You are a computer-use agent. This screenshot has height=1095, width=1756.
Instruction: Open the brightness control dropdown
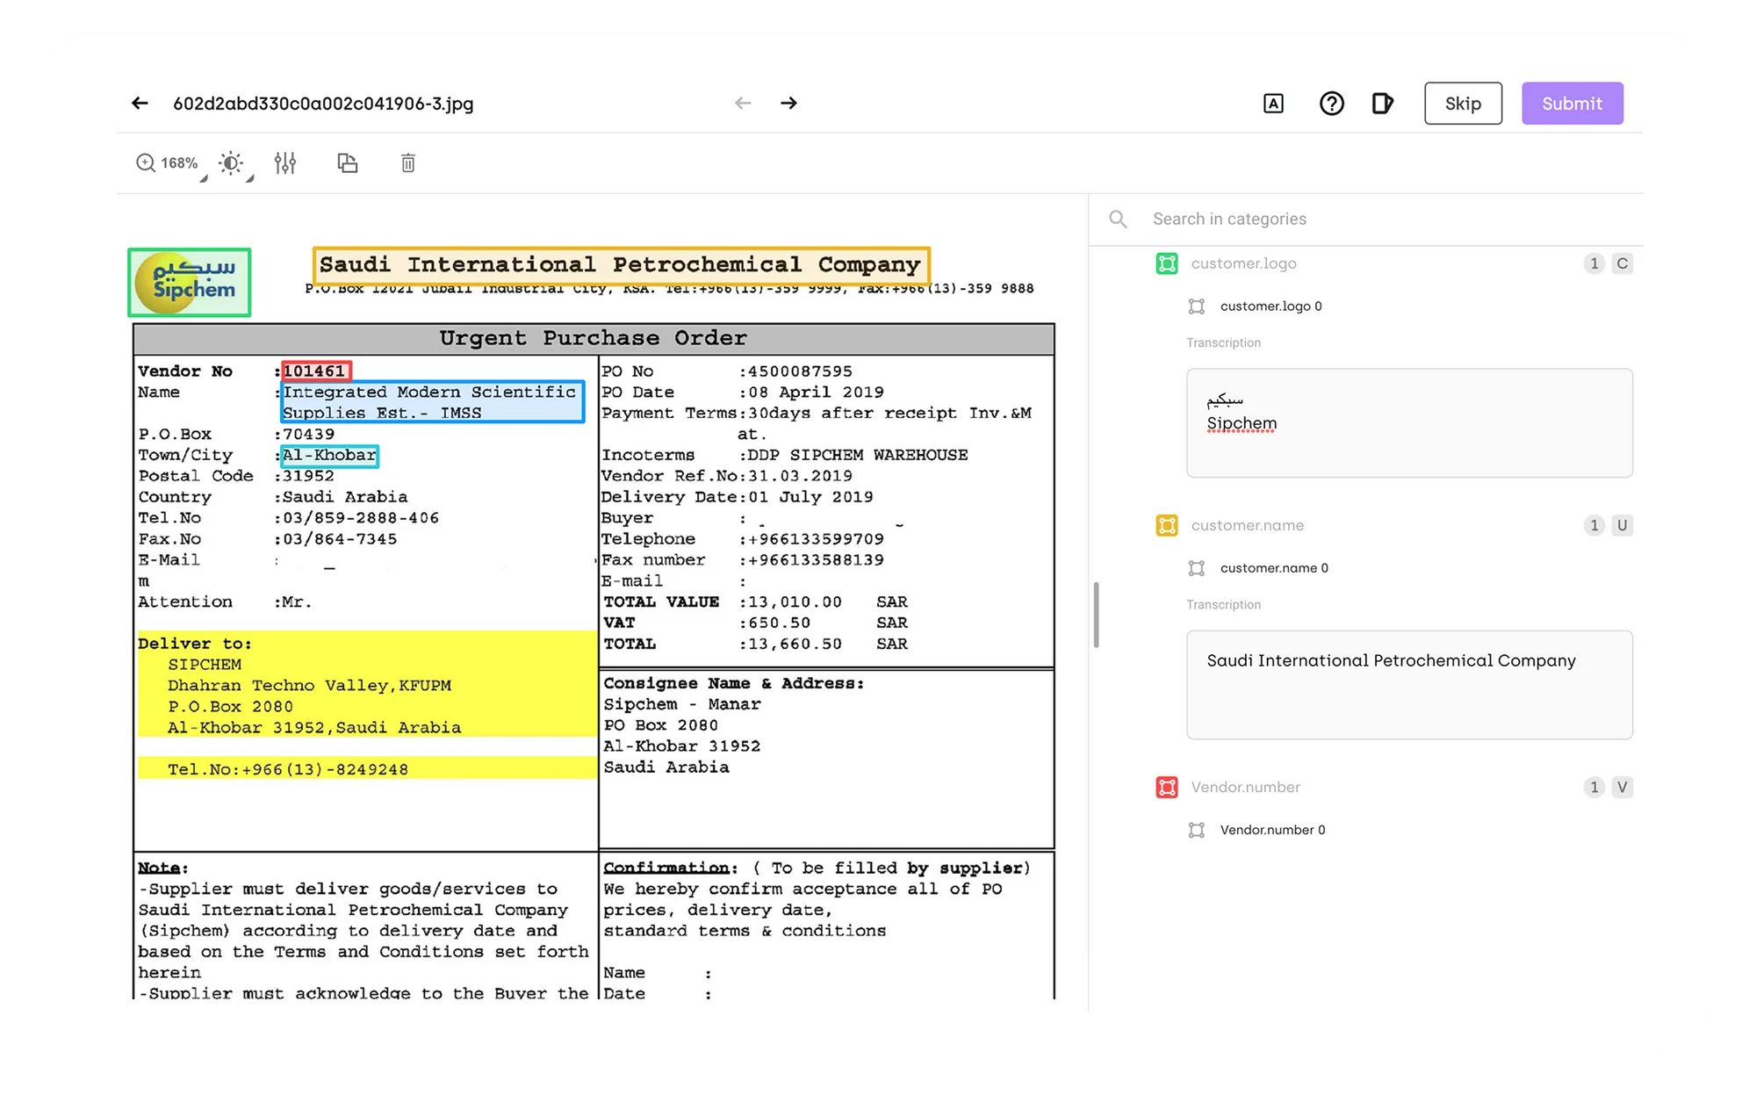click(x=233, y=163)
